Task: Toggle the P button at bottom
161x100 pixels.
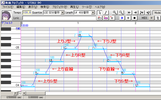Action: 15,93
